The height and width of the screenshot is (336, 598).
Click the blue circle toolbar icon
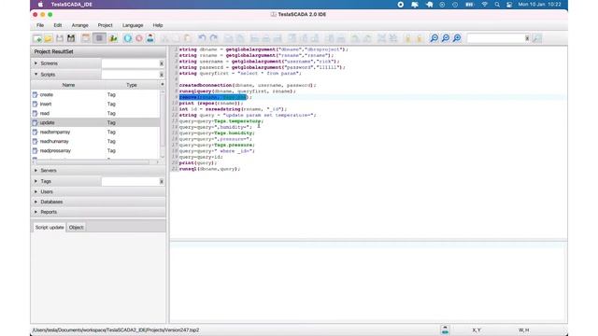click(x=128, y=38)
